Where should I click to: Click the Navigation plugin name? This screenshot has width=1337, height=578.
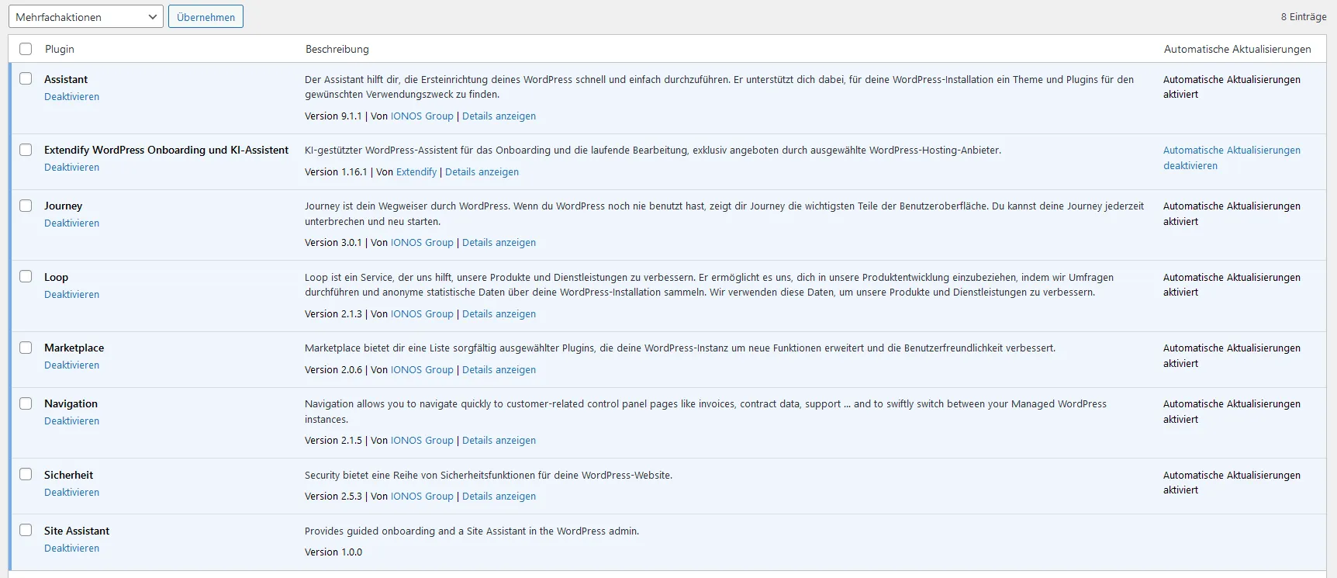coord(71,404)
